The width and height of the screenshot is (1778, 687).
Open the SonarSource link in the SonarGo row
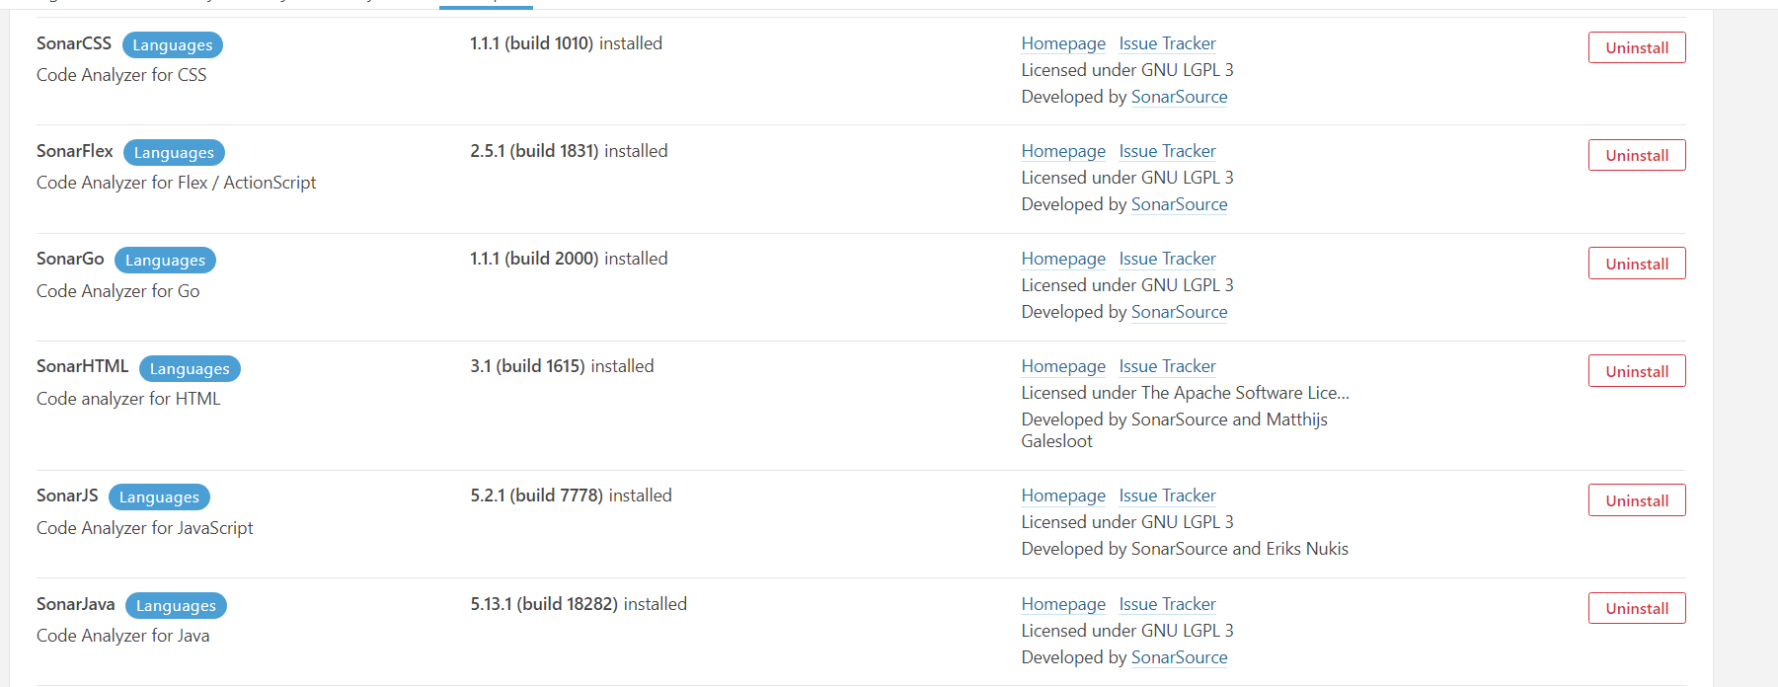[x=1179, y=312]
